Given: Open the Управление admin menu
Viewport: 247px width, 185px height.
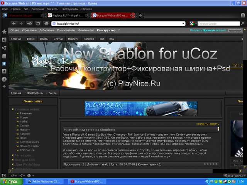Looking at the screenshot, I should click(29, 30).
